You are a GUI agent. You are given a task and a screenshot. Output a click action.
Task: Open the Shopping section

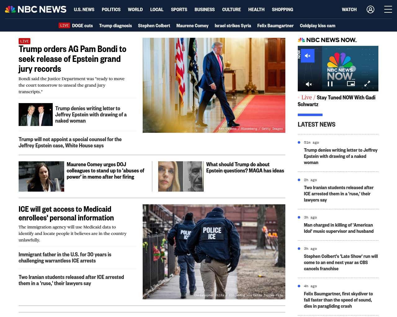(282, 10)
